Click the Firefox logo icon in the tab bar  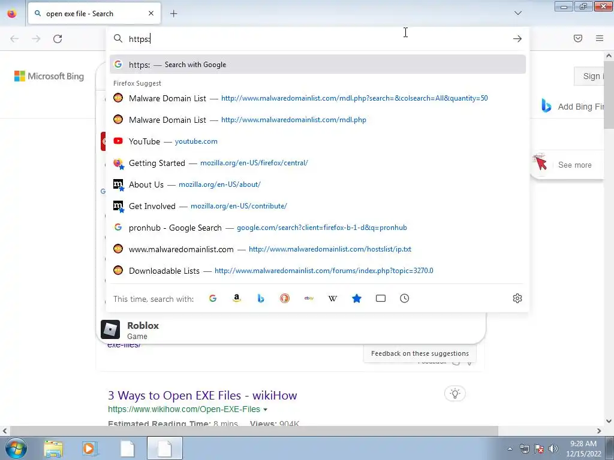pos(12,13)
